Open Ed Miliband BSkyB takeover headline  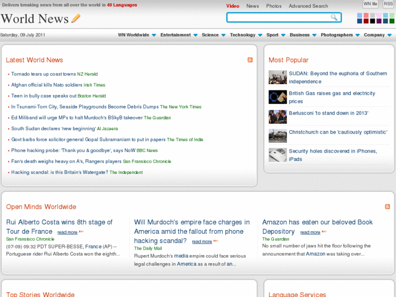point(77,118)
